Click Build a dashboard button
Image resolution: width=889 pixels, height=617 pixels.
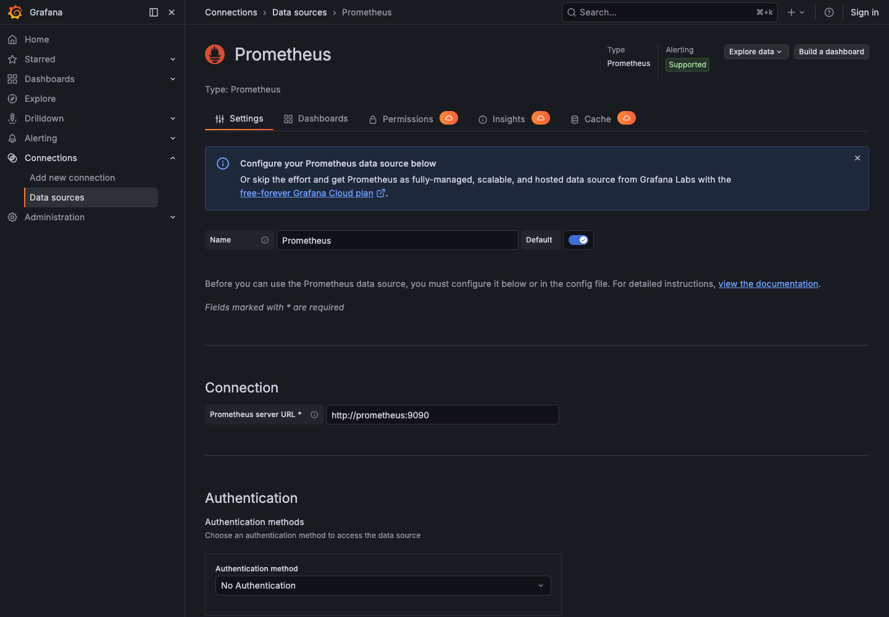pos(832,52)
